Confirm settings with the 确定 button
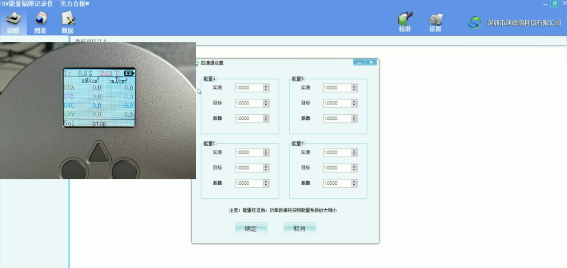Image resolution: width=567 pixels, height=268 pixels. click(x=251, y=229)
